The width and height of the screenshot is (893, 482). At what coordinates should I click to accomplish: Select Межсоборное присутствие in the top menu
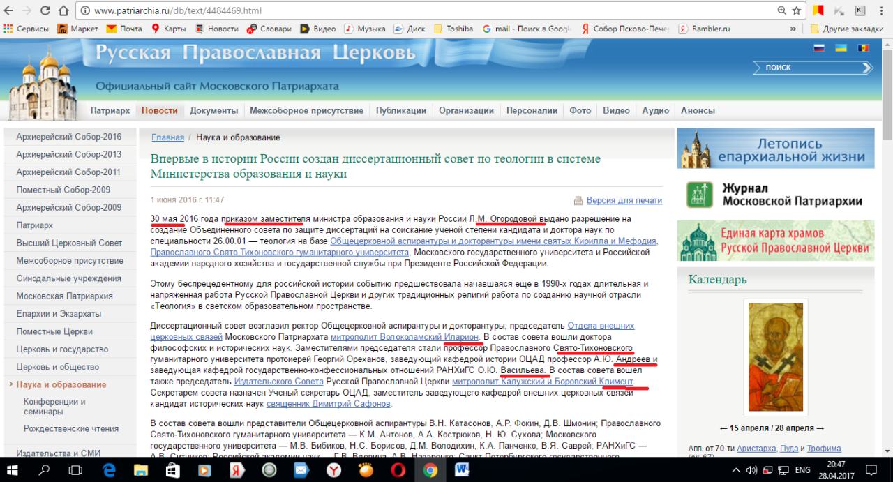tap(307, 110)
